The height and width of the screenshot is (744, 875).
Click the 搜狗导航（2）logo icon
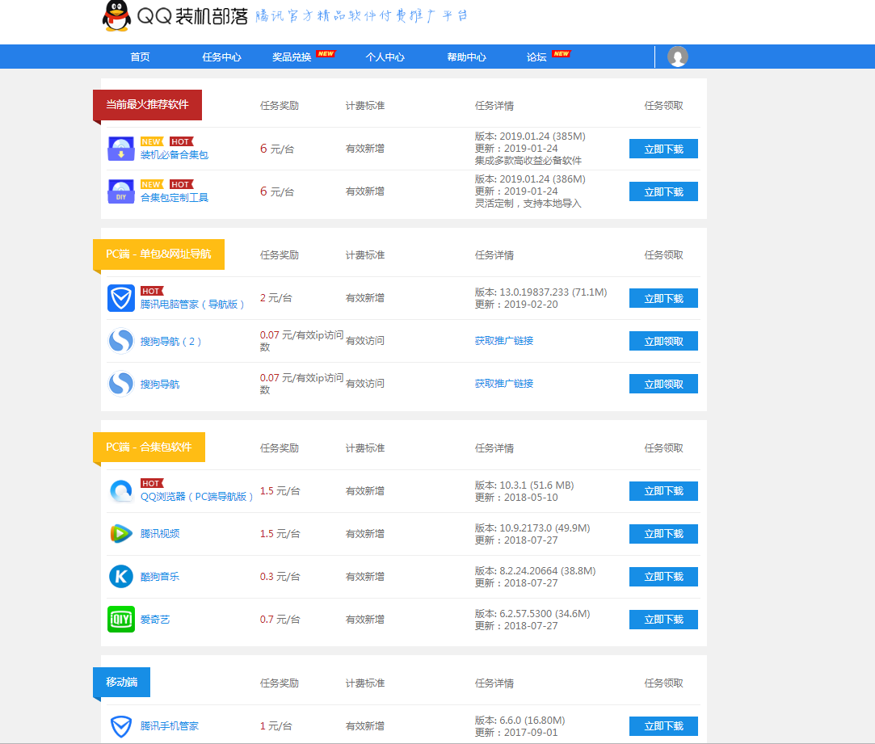tap(121, 341)
